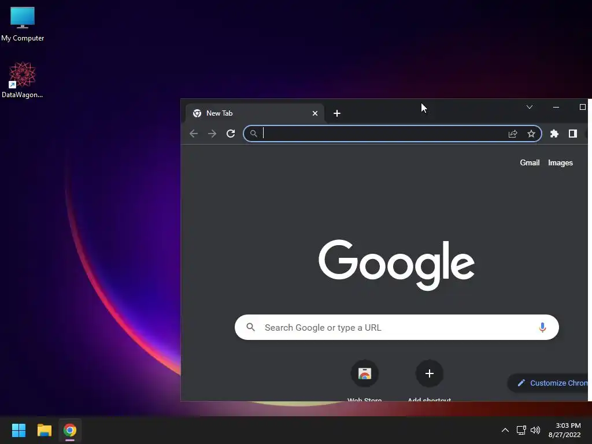Bookmark this tab with star icon
This screenshot has width=592, height=444.
coord(531,134)
